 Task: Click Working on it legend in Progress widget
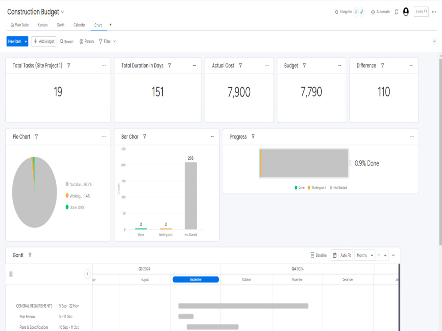click(x=317, y=188)
